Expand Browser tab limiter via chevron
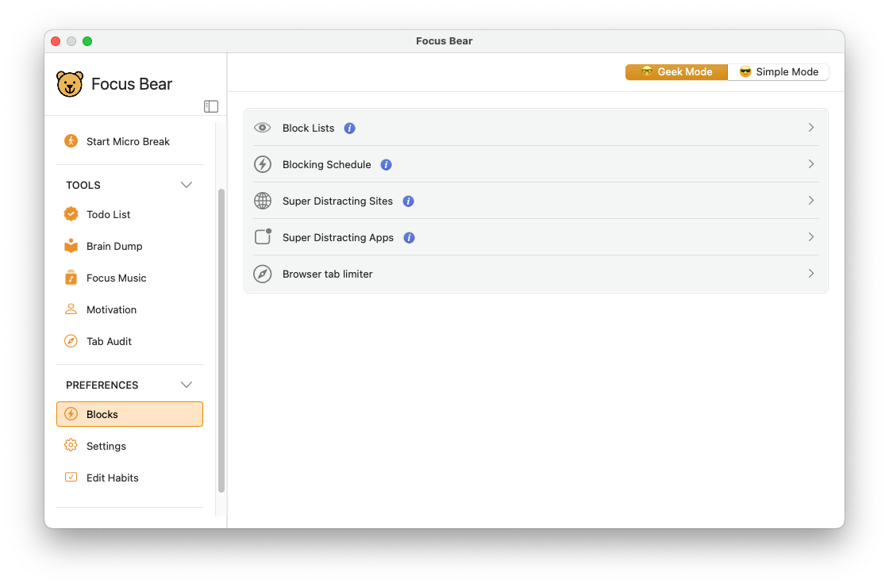Image resolution: width=889 pixels, height=587 pixels. [x=810, y=274]
